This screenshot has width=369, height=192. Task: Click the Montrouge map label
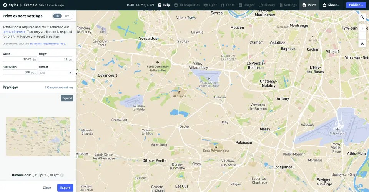coord(299,25)
